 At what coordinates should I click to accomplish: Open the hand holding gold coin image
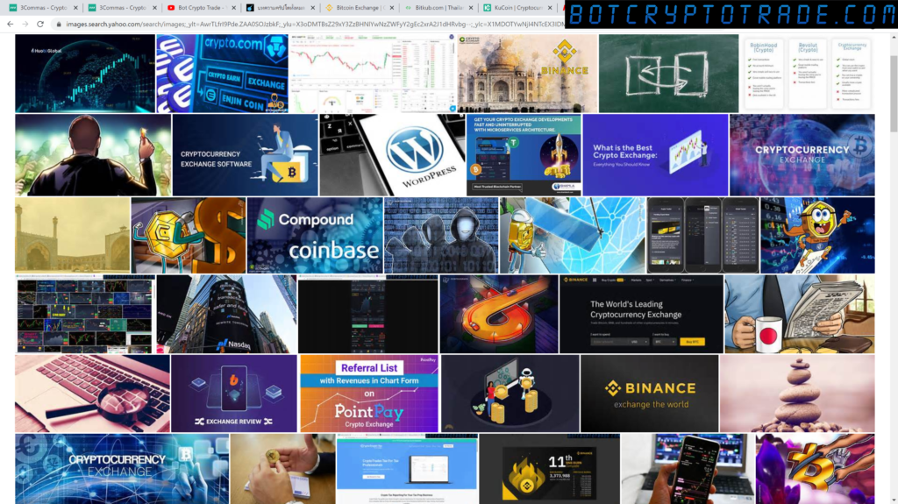click(x=283, y=469)
